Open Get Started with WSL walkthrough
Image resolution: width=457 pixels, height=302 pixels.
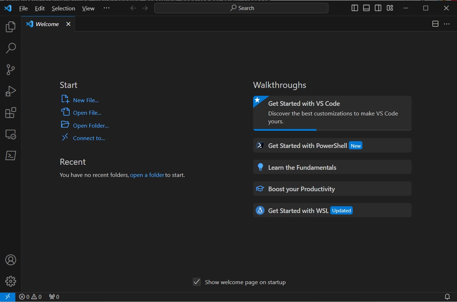coord(332,211)
